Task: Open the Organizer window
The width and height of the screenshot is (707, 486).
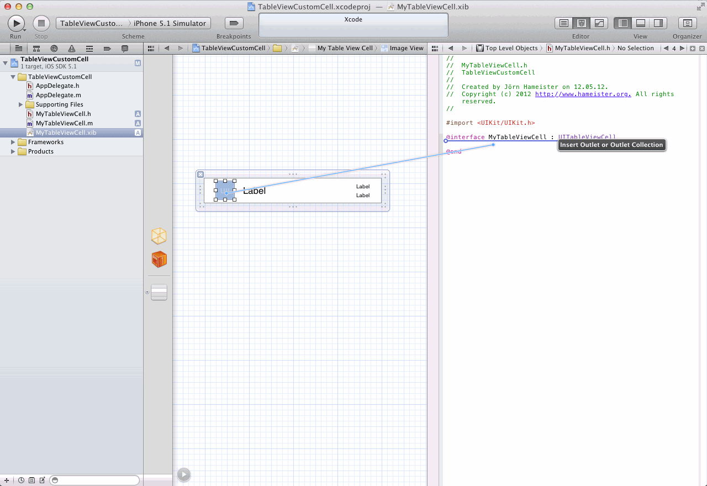Action: 687,23
